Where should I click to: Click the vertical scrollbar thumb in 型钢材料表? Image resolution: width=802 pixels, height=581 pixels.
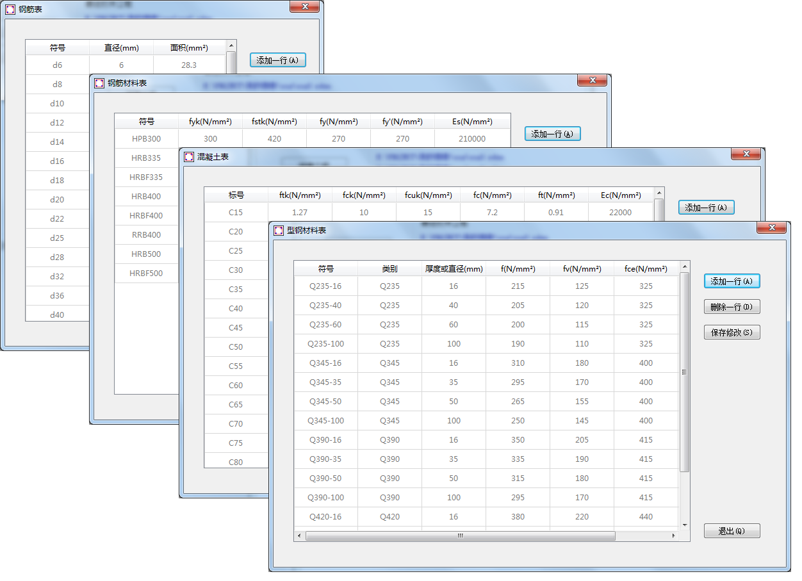[x=685, y=372]
